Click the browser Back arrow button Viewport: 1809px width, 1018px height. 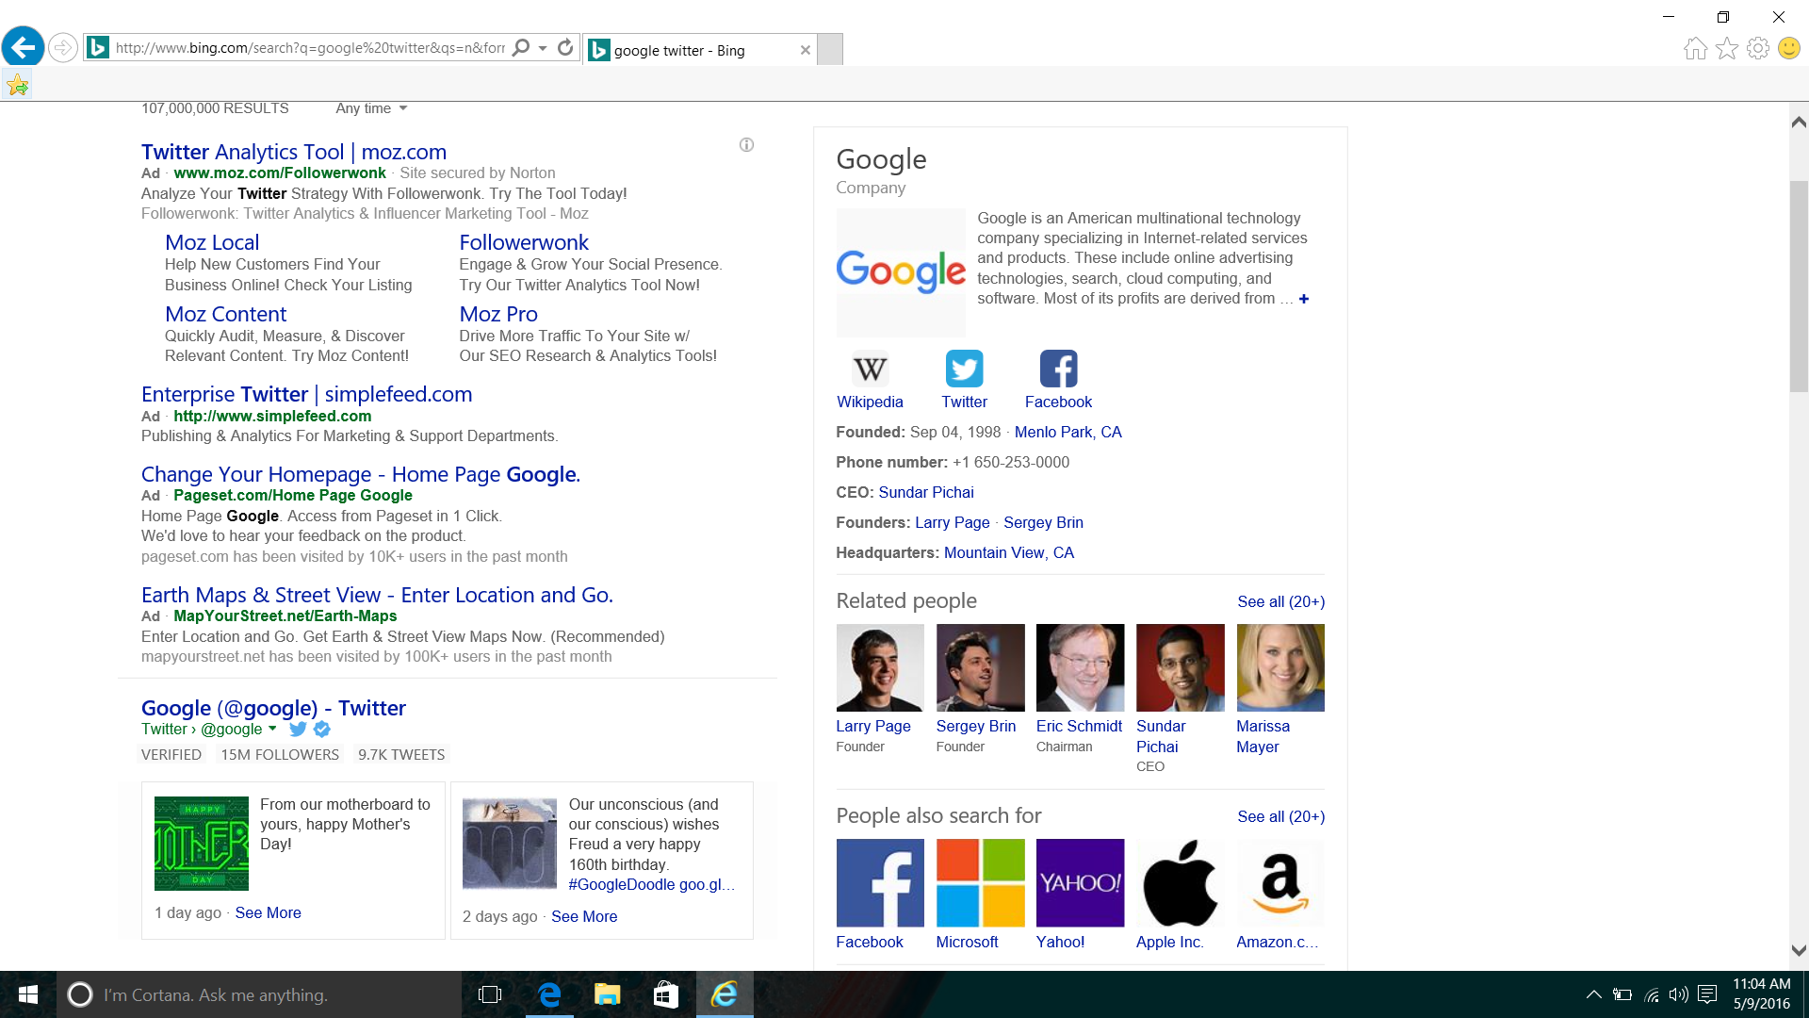(x=23, y=46)
